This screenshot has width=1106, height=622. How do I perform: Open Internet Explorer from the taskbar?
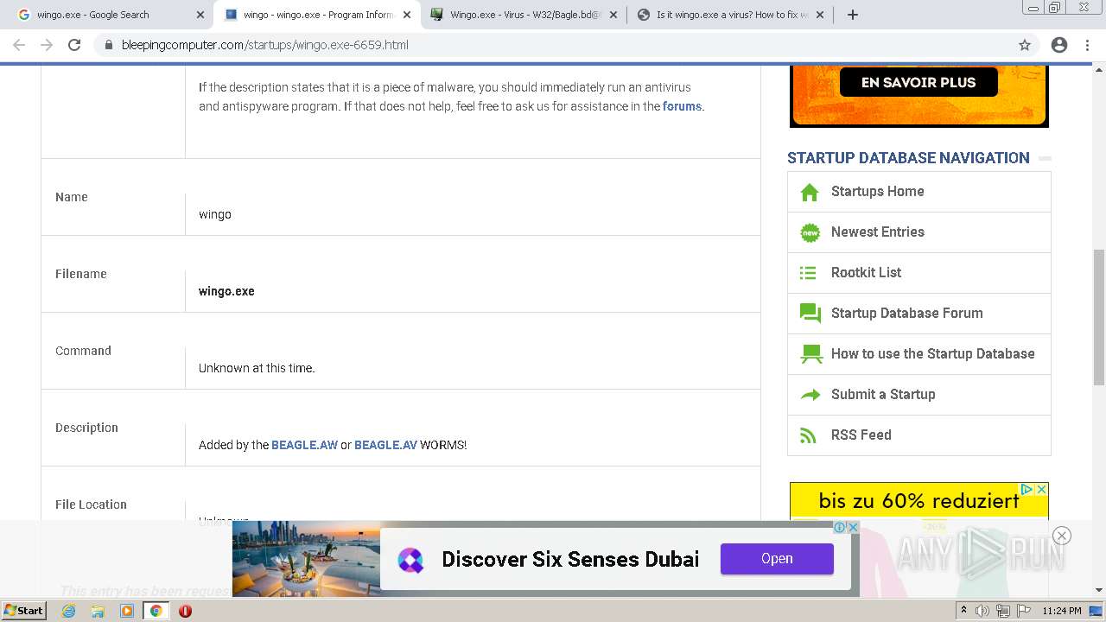pyautogui.click(x=68, y=611)
